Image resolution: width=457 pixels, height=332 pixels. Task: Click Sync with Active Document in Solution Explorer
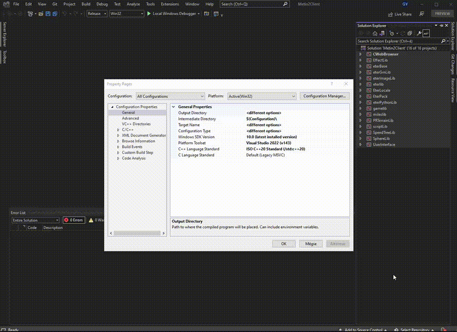tap(381, 33)
